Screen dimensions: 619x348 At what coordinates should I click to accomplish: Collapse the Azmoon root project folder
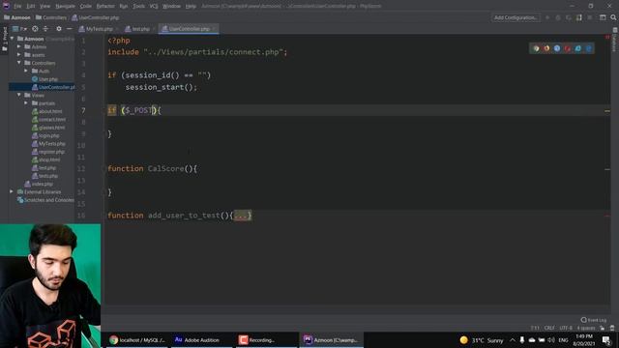[13, 39]
